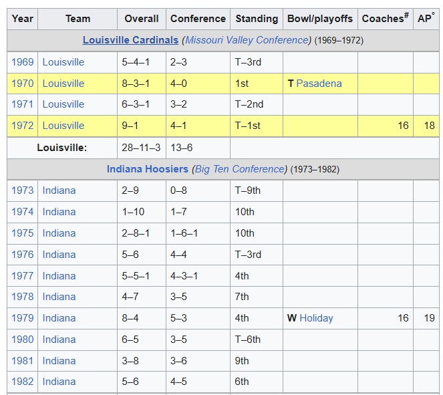The height and width of the screenshot is (395, 443).
Task: Select the T–2nd standing cell
Action: (x=257, y=104)
